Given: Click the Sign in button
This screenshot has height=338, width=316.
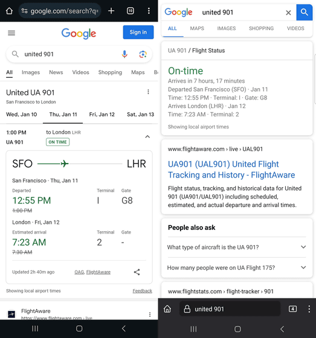Looking at the screenshot, I should click(x=138, y=33).
